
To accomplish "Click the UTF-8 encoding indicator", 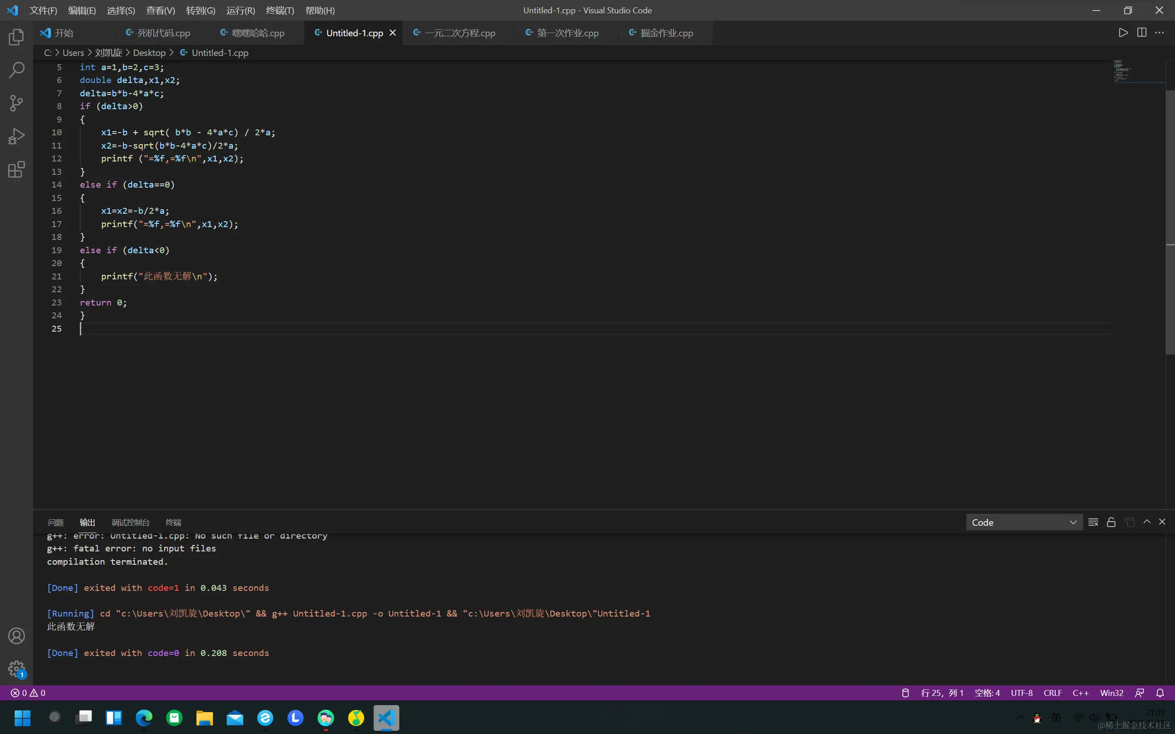I will [1021, 693].
